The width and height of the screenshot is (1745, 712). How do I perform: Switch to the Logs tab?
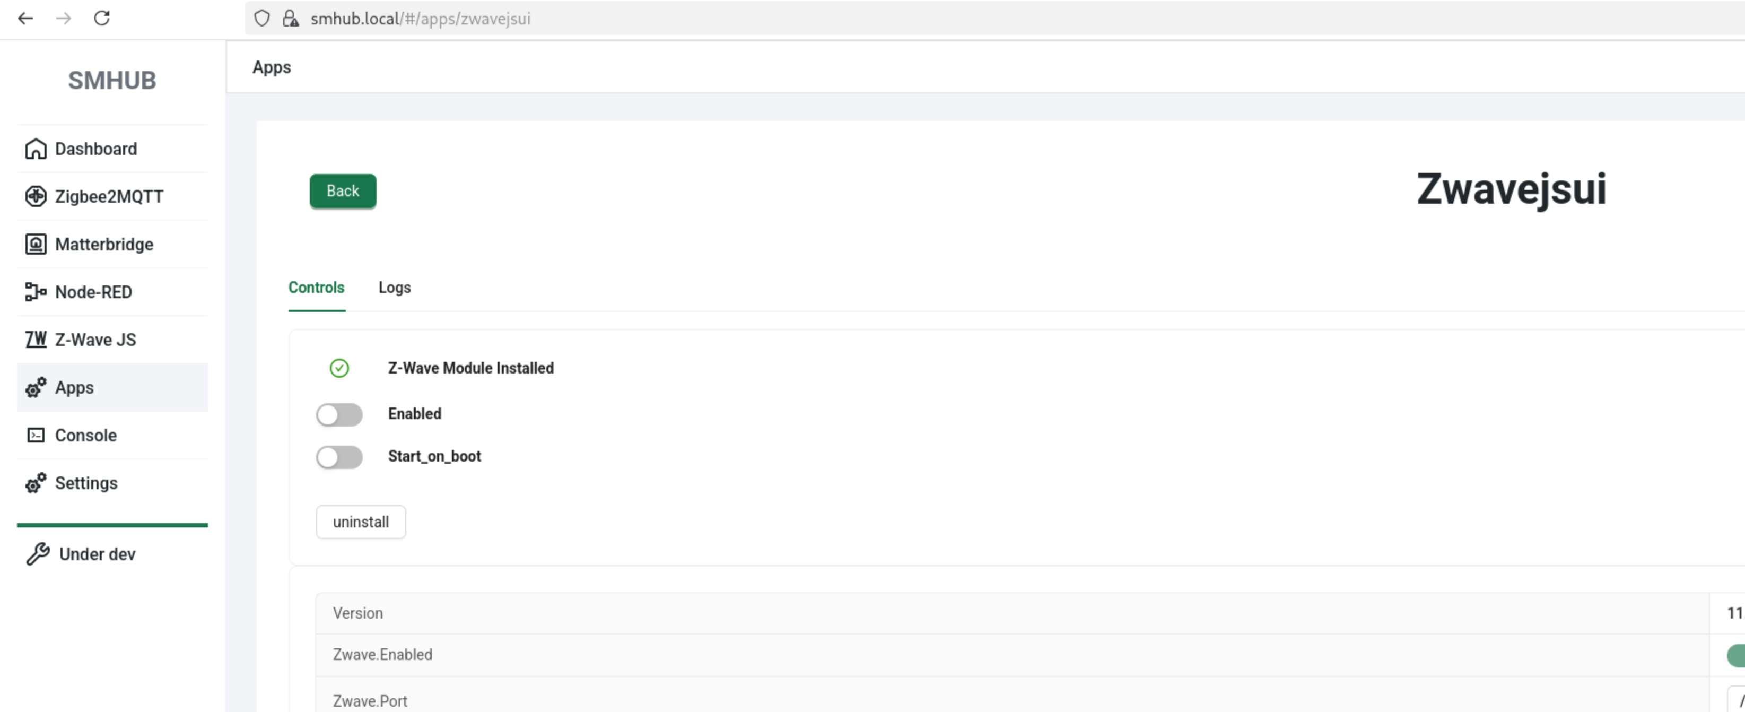click(394, 288)
